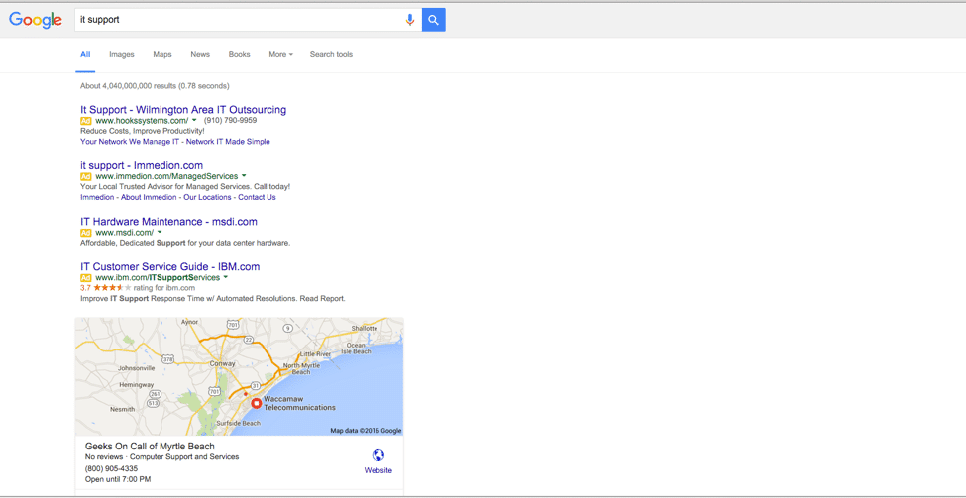Image resolution: width=966 pixels, height=498 pixels.
Task: Expand dropdown arrow next to immedion.com/ManagedServices
Action: [244, 176]
